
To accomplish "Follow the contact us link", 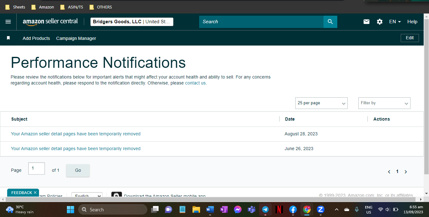I will click(x=196, y=83).
